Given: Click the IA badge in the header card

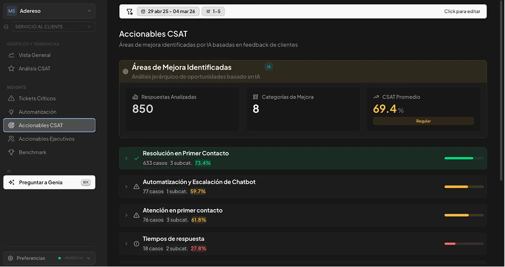Looking at the screenshot, I should click(x=269, y=67).
